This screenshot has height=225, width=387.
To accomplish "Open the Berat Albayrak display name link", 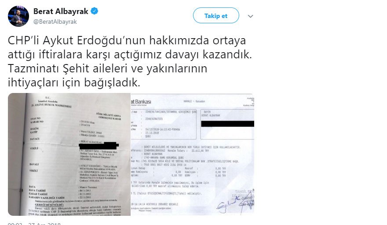I will point(61,11).
